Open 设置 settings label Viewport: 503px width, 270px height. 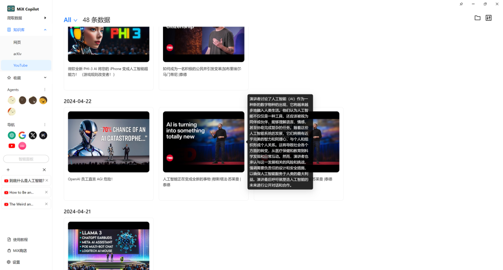[x=16, y=262]
